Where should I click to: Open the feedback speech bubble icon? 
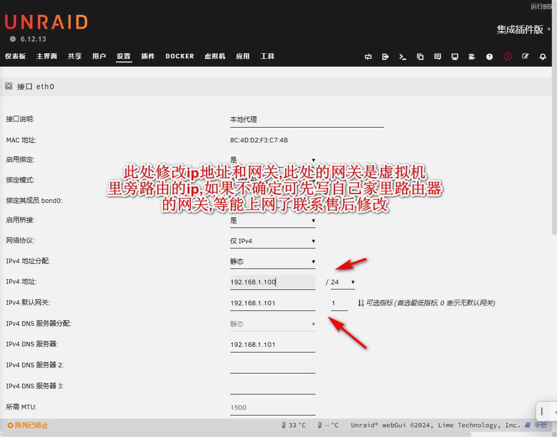click(437, 57)
